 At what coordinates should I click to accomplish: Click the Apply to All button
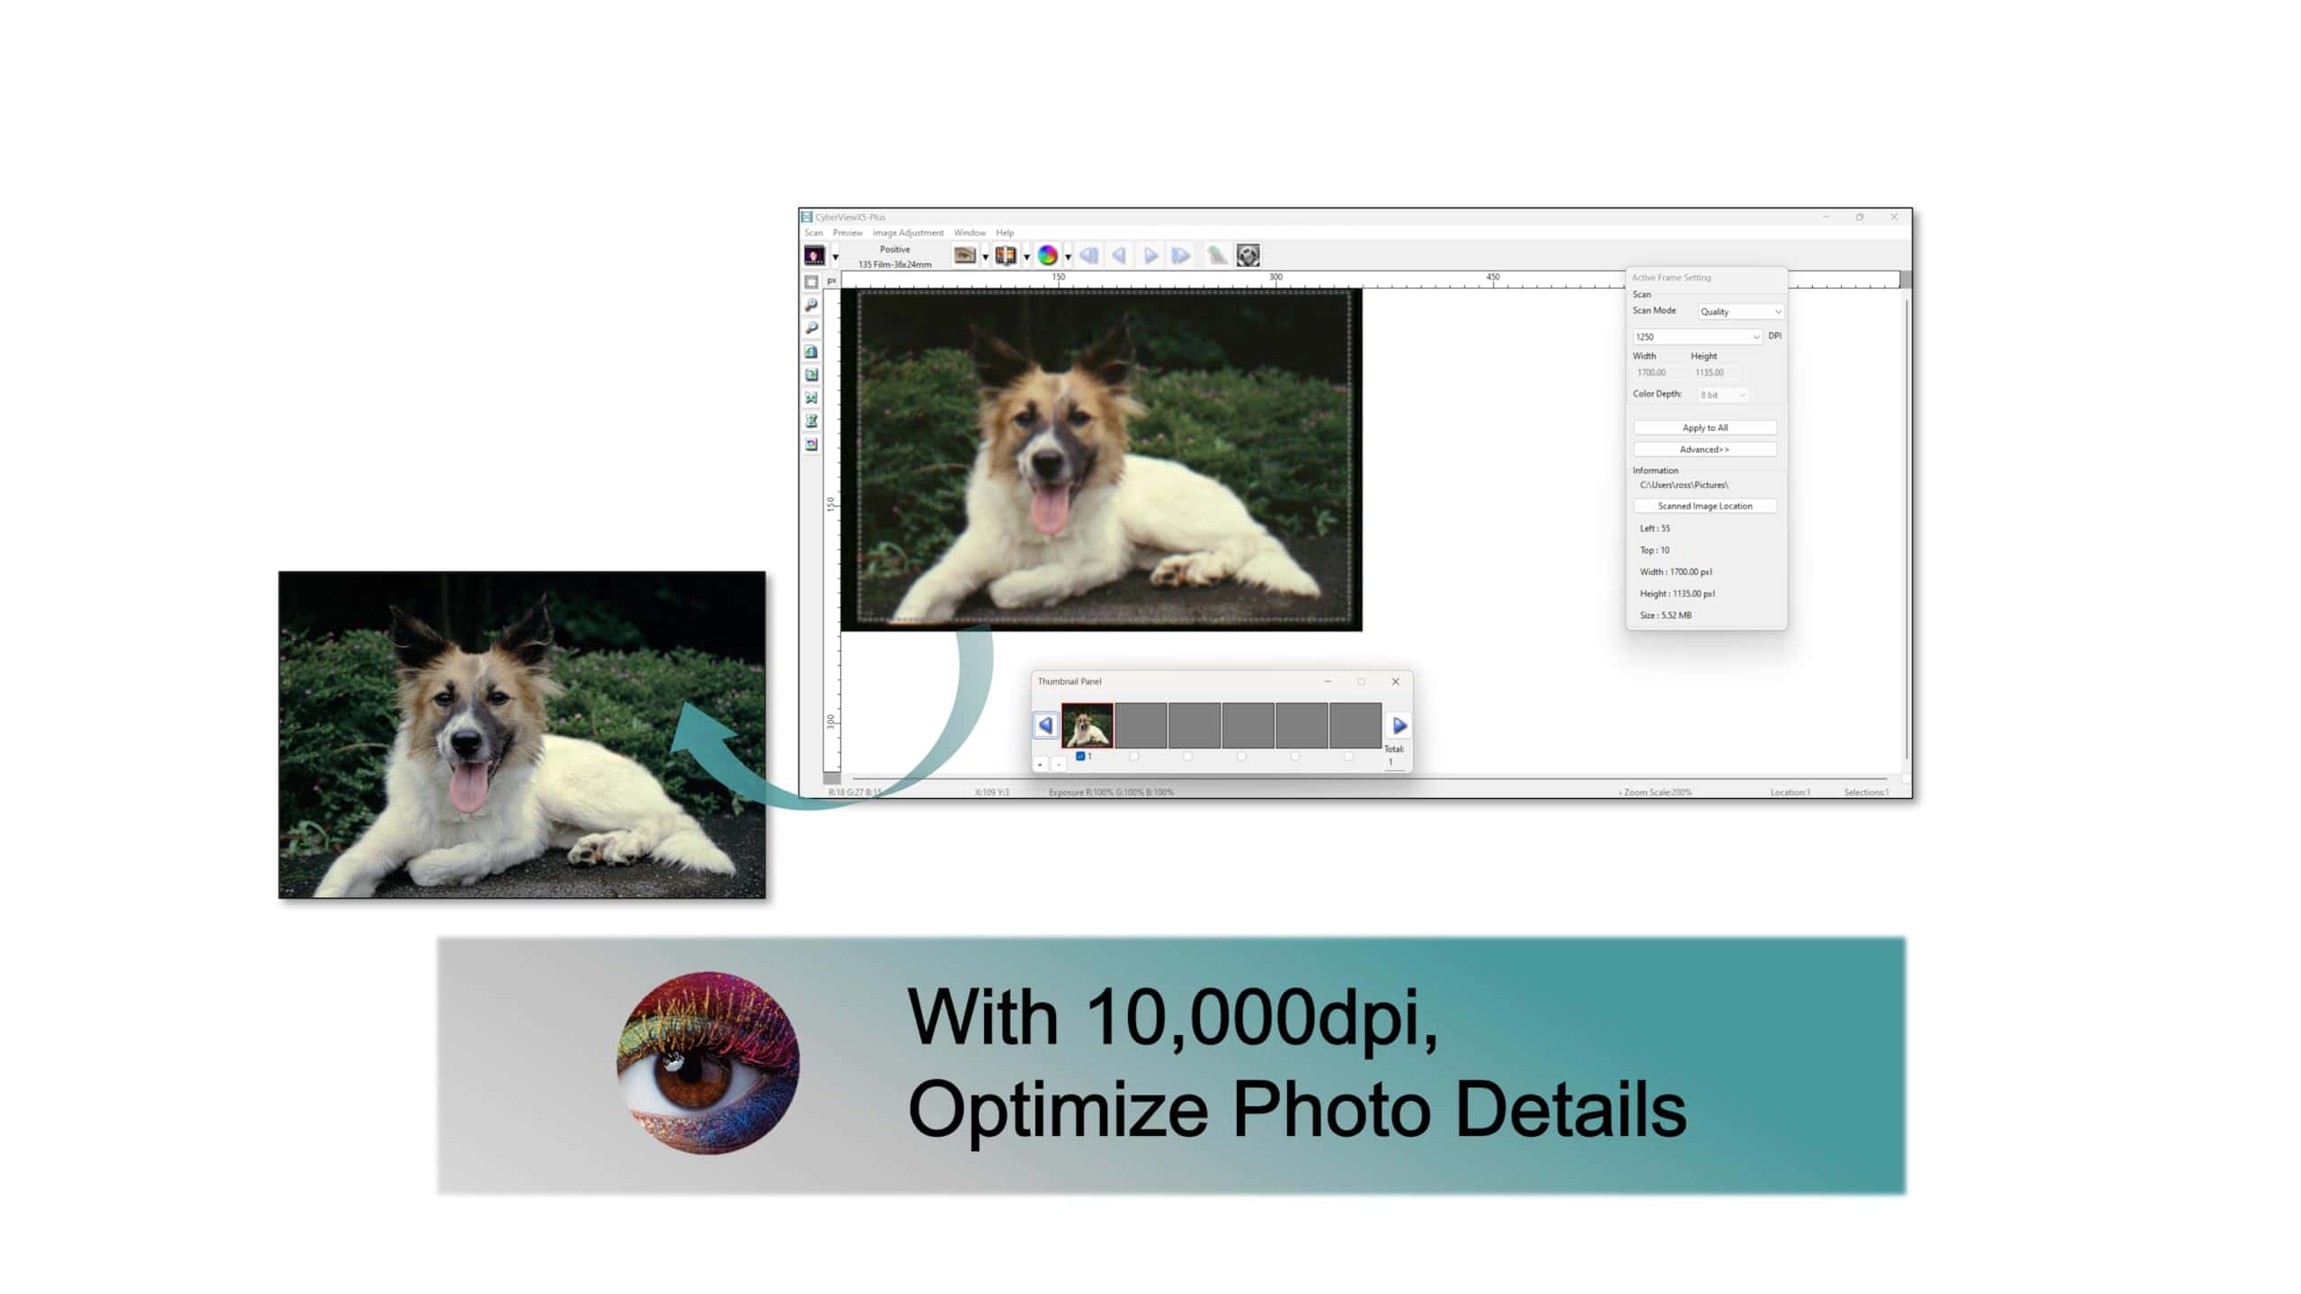click(x=1704, y=428)
